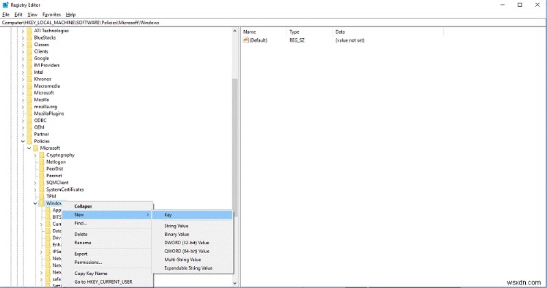Click the Policies folder icon
This screenshot has width=547, height=288.
(29, 141)
